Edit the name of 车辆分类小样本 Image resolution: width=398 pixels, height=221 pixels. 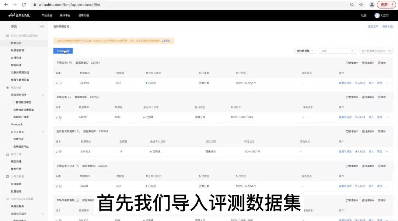(77, 166)
